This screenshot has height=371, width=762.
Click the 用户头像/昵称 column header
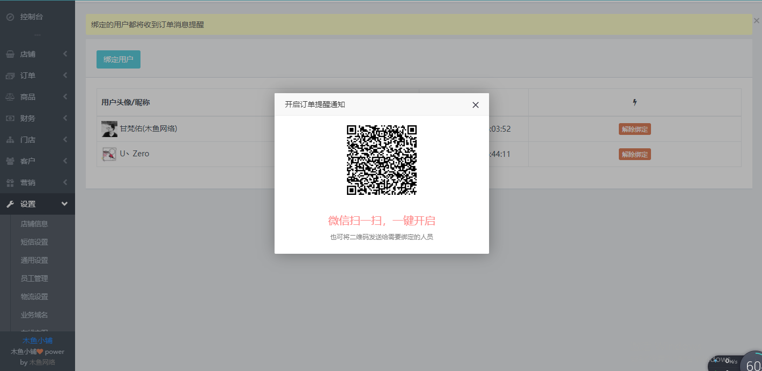[x=125, y=103]
